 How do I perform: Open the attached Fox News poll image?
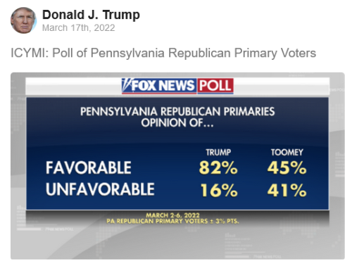click(177, 166)
